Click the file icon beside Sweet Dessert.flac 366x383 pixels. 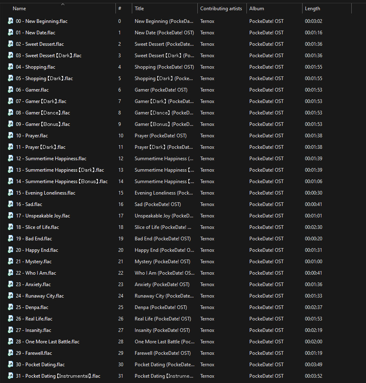tap(11, 44)
